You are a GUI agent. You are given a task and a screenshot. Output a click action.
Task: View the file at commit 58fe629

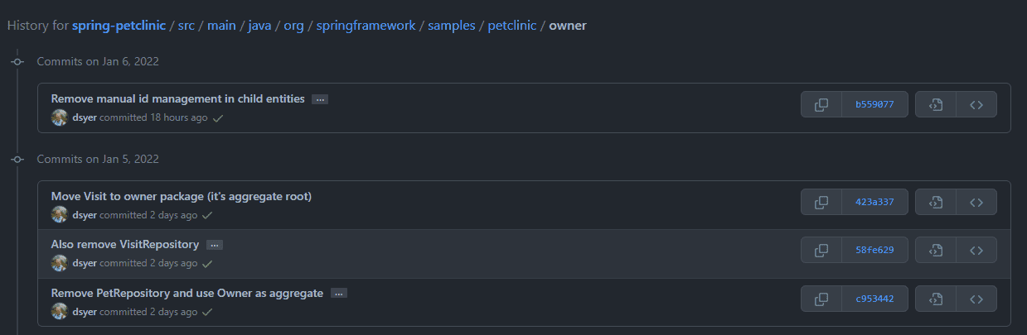(x=936, y=250)
